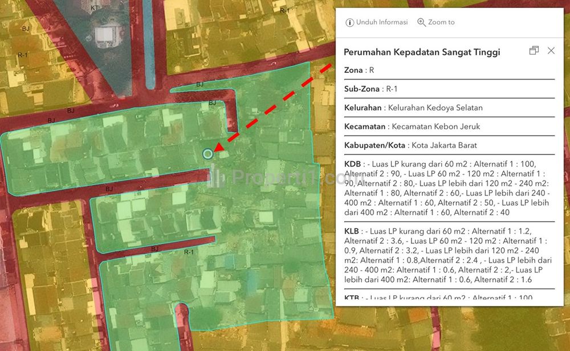Select the Kelurahan Kedoya Selatan row
570x351 pixels.
coord(449,108)
